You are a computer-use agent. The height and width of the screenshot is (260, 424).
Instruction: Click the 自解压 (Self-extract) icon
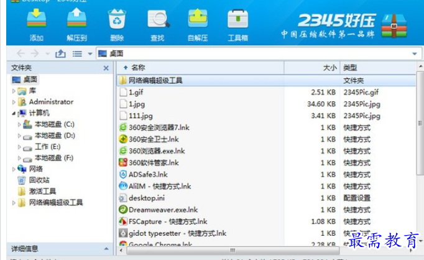pyautogui.click(x=198, y=19)
